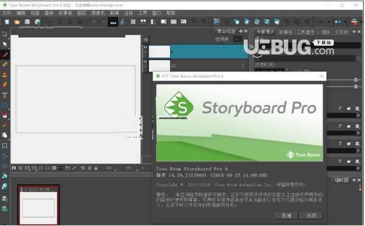Click the Save As toolbar icon

tap(38, 22)
